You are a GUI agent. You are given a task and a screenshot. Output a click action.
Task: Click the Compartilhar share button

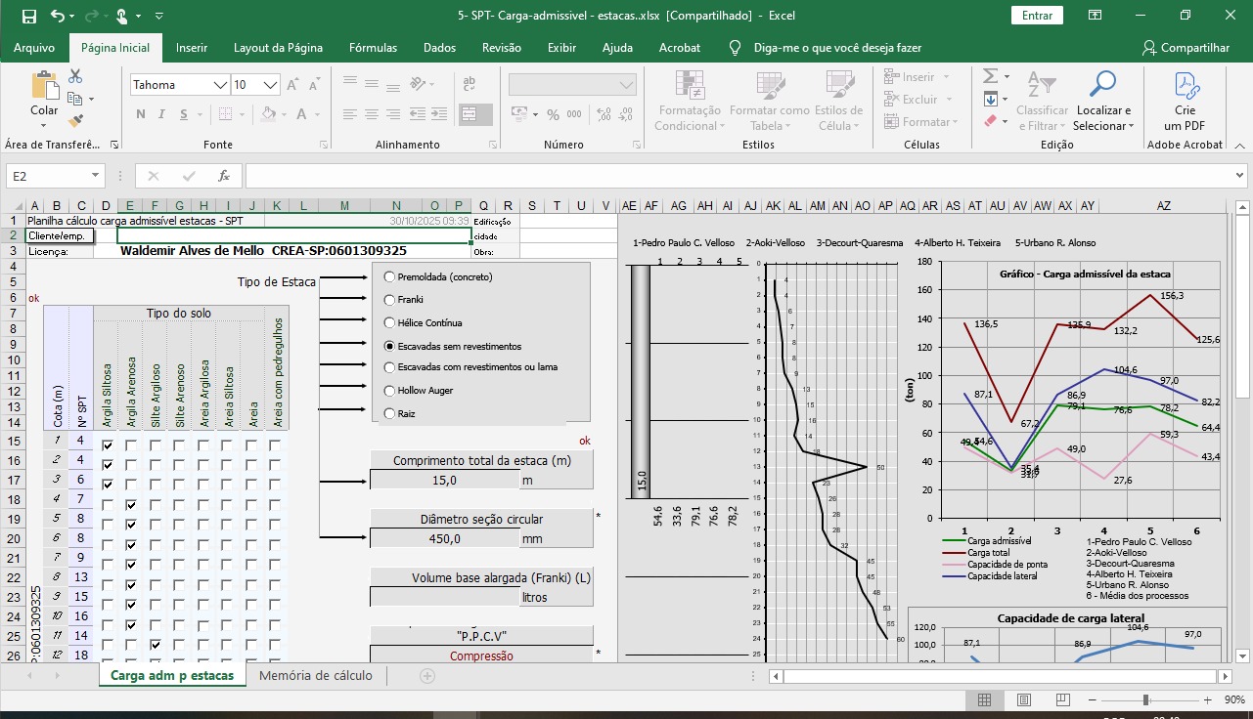[1186, 48]
